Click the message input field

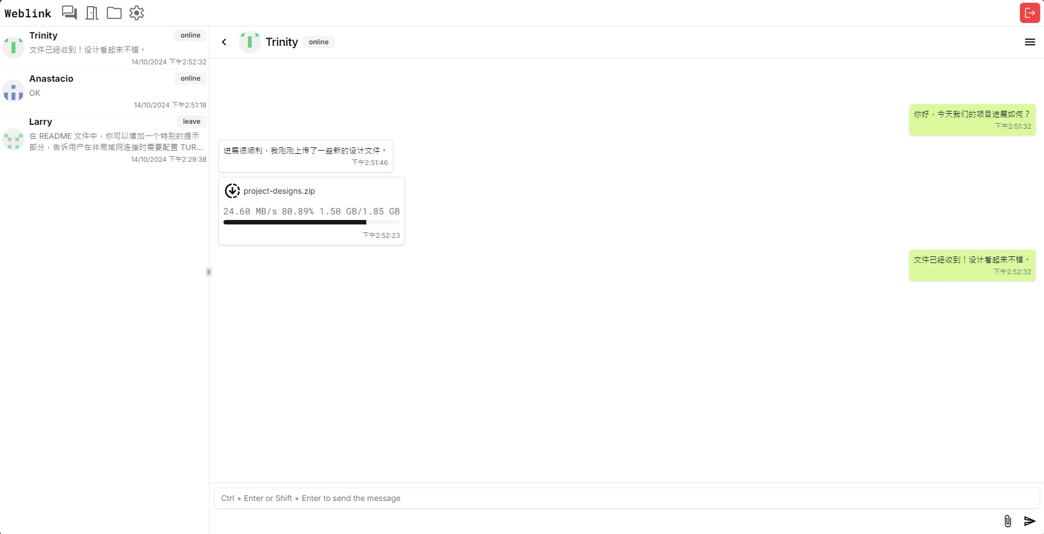[627, 498]
